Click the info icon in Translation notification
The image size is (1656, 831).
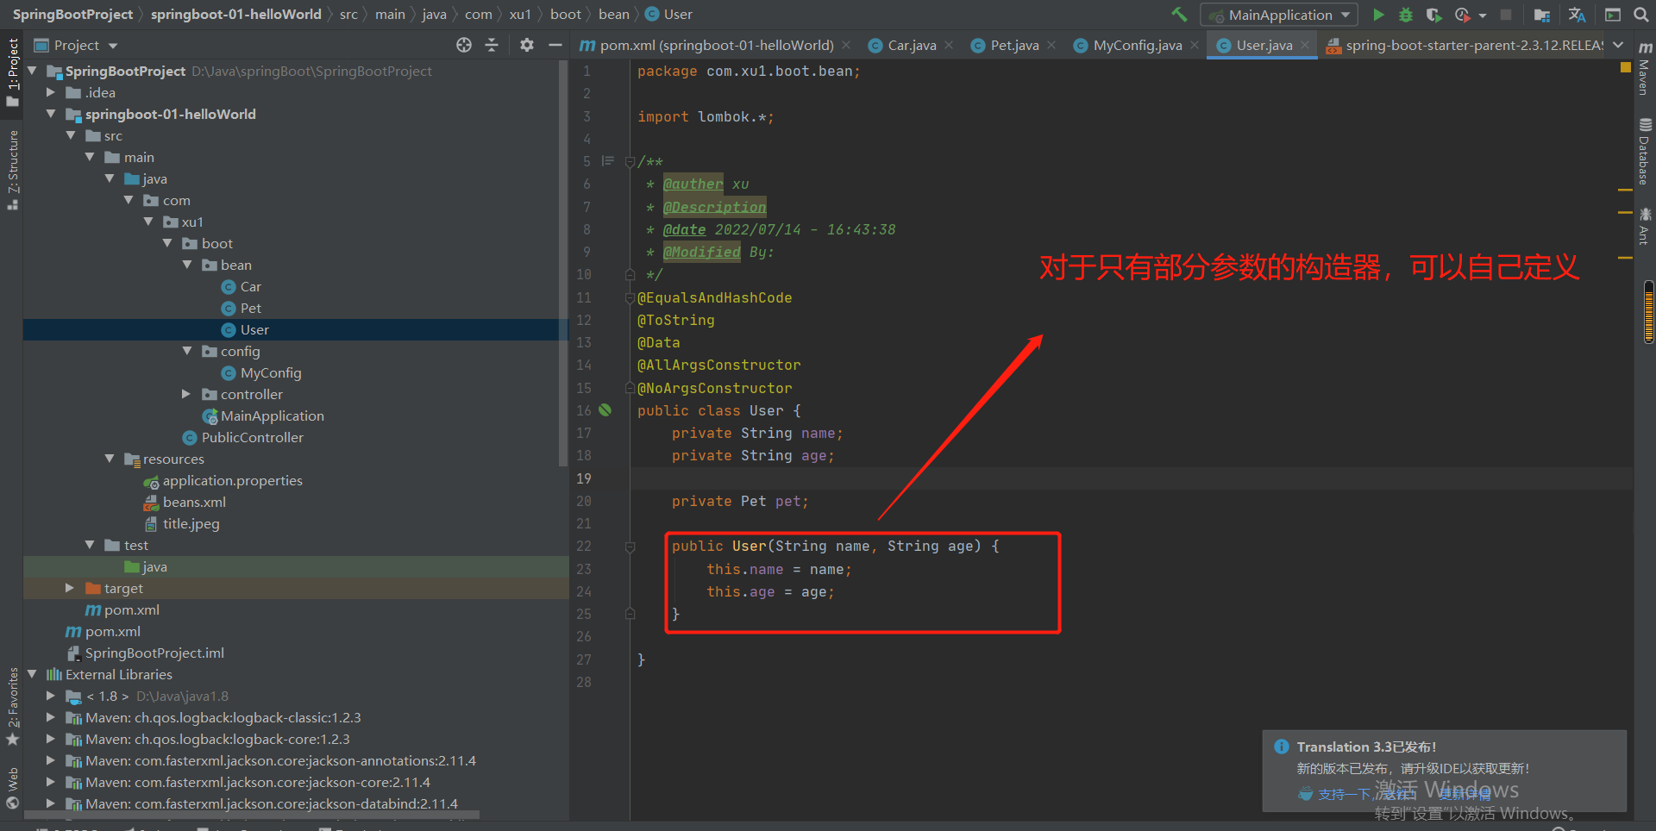[1282, 747]
